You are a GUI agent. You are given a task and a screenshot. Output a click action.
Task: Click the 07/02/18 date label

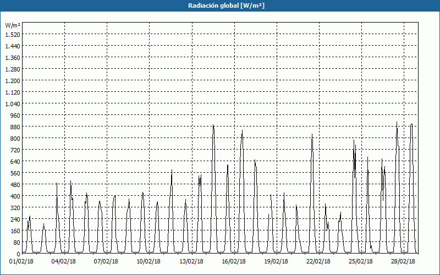pos(106,262)
